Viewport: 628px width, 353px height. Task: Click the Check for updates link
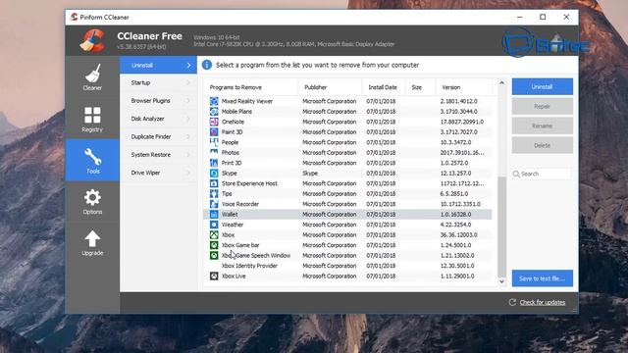[x=543, y=302]
